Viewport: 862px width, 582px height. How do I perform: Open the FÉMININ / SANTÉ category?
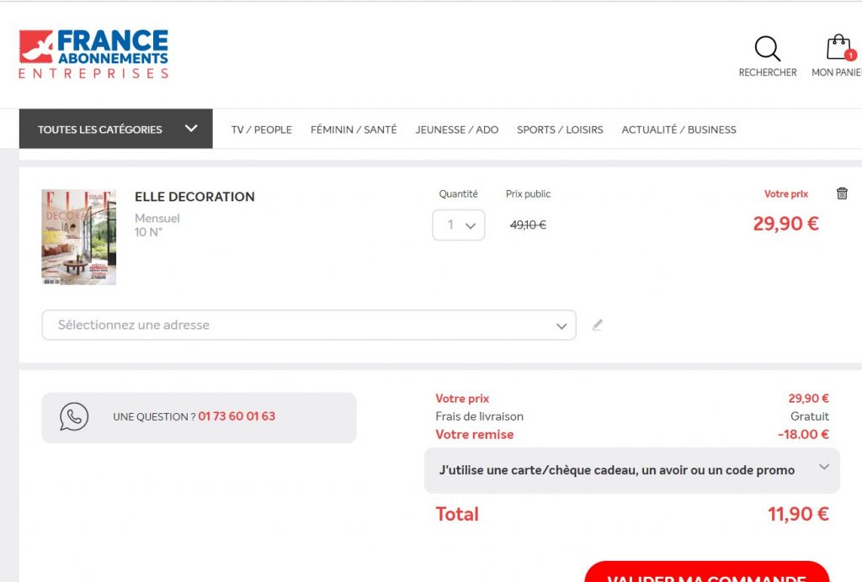tap(354, 130)
